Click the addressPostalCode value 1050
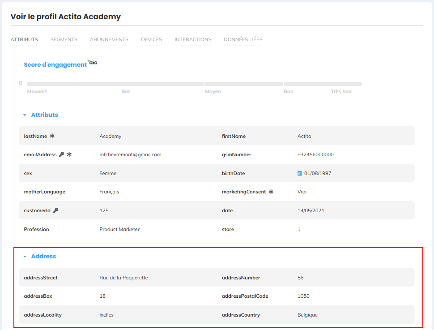The image size is (434, 330). pyautogui.click(x=303, y=296)
